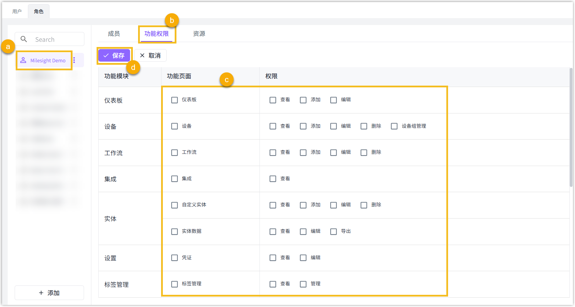575x307 pixels.
Task: Click the search magnifier icon
Action: pyautogui.click(x=24, y=39)
